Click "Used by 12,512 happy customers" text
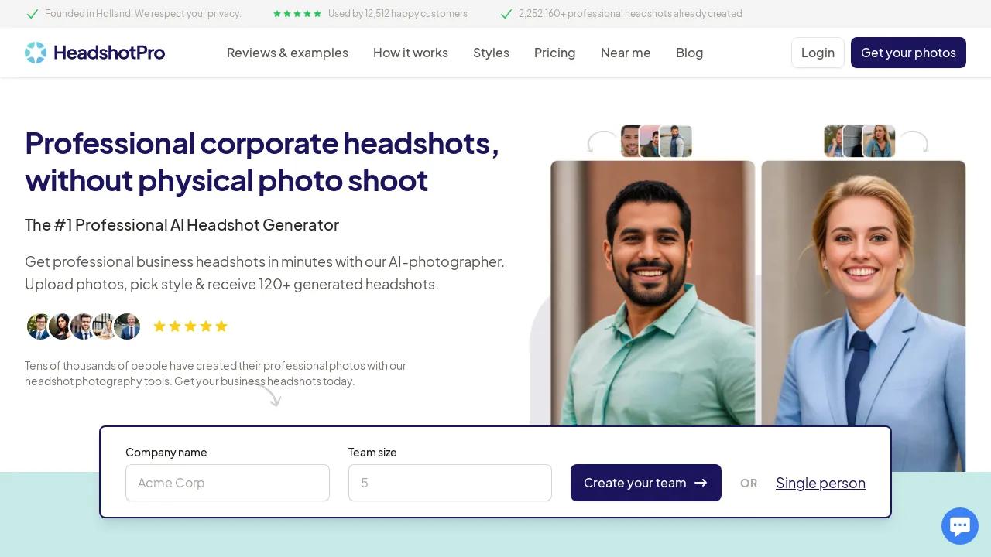This screenshot has height=557, width=991. (x=398, y=14)
